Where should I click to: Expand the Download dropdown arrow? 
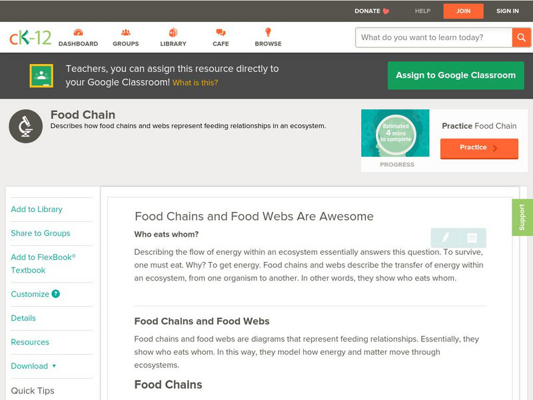54,366
